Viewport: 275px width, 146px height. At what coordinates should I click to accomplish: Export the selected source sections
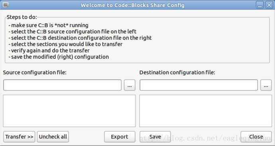(120, 137)
